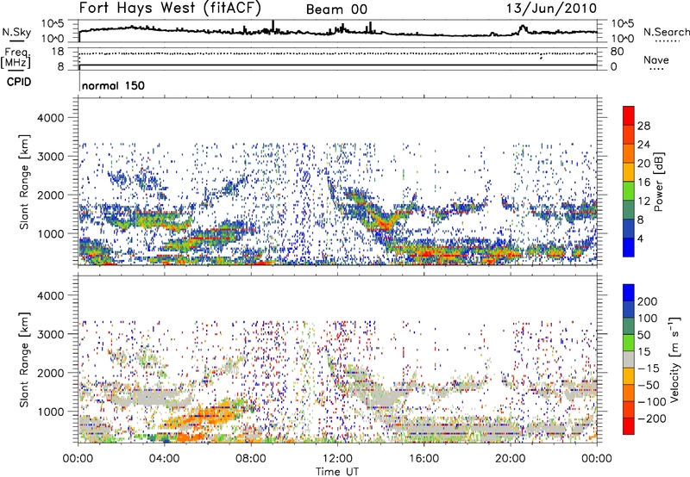Click the 'Time UT' axis label

(x=337, y=472)
